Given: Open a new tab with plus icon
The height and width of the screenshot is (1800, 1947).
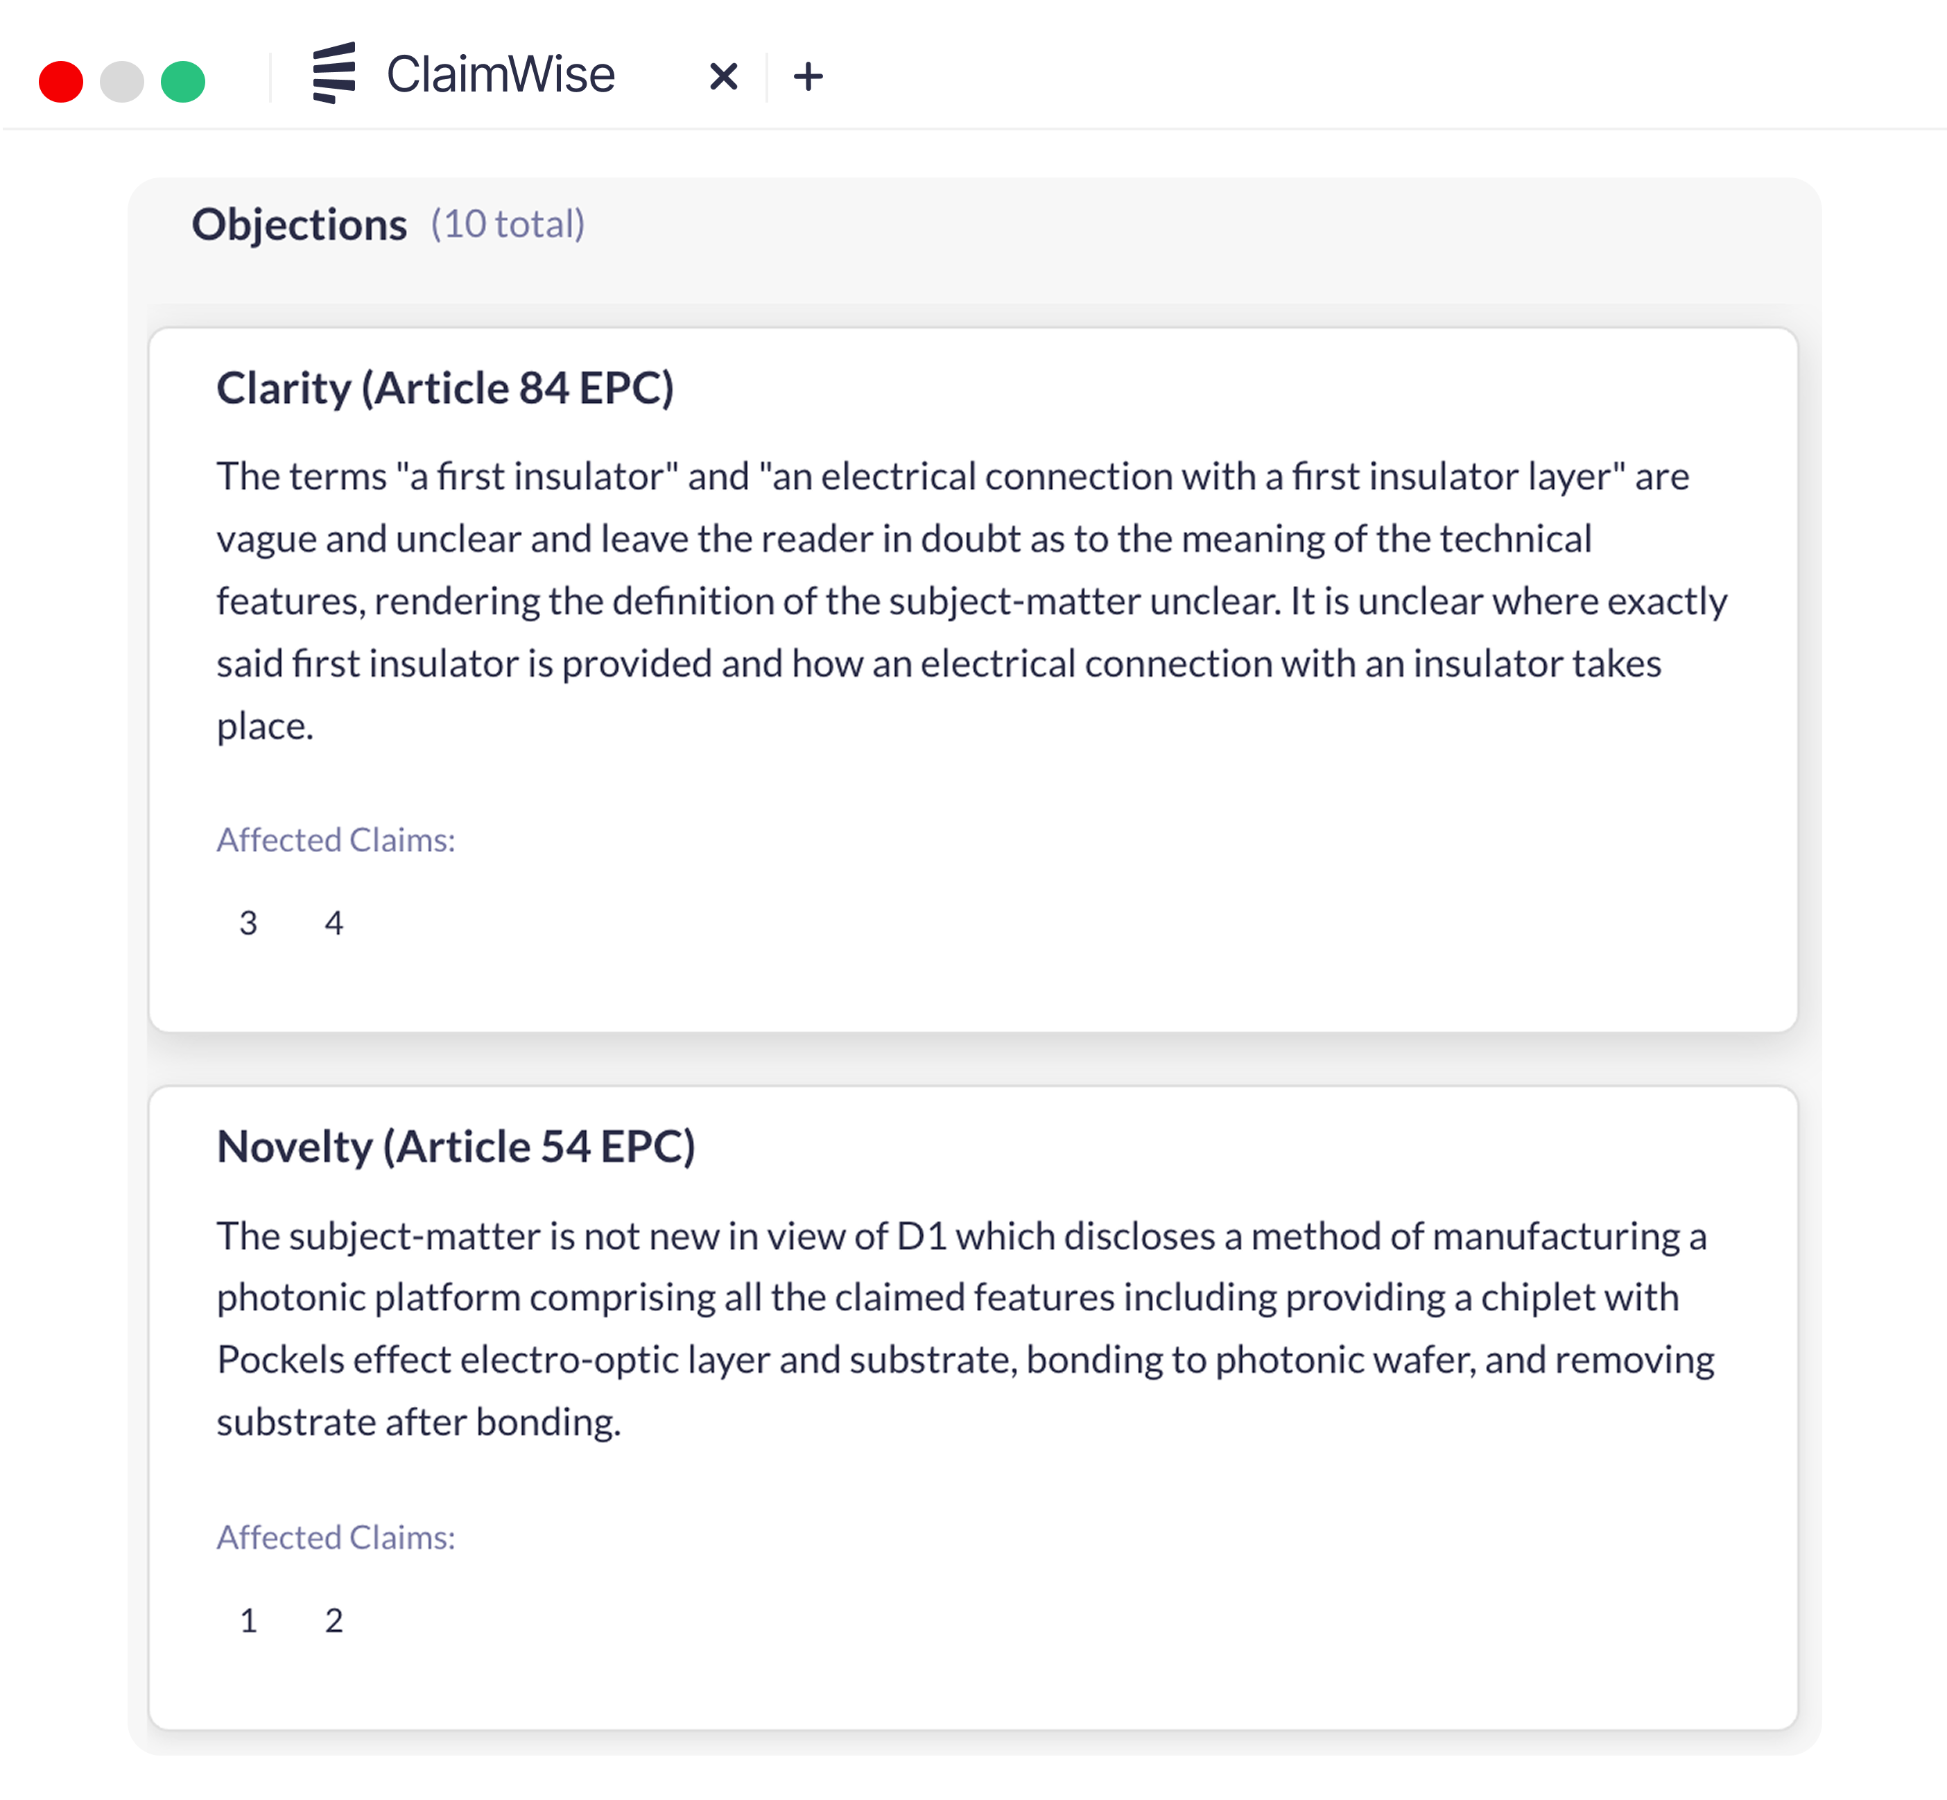Looking at the screenshot, I should (x=807, y=76).
